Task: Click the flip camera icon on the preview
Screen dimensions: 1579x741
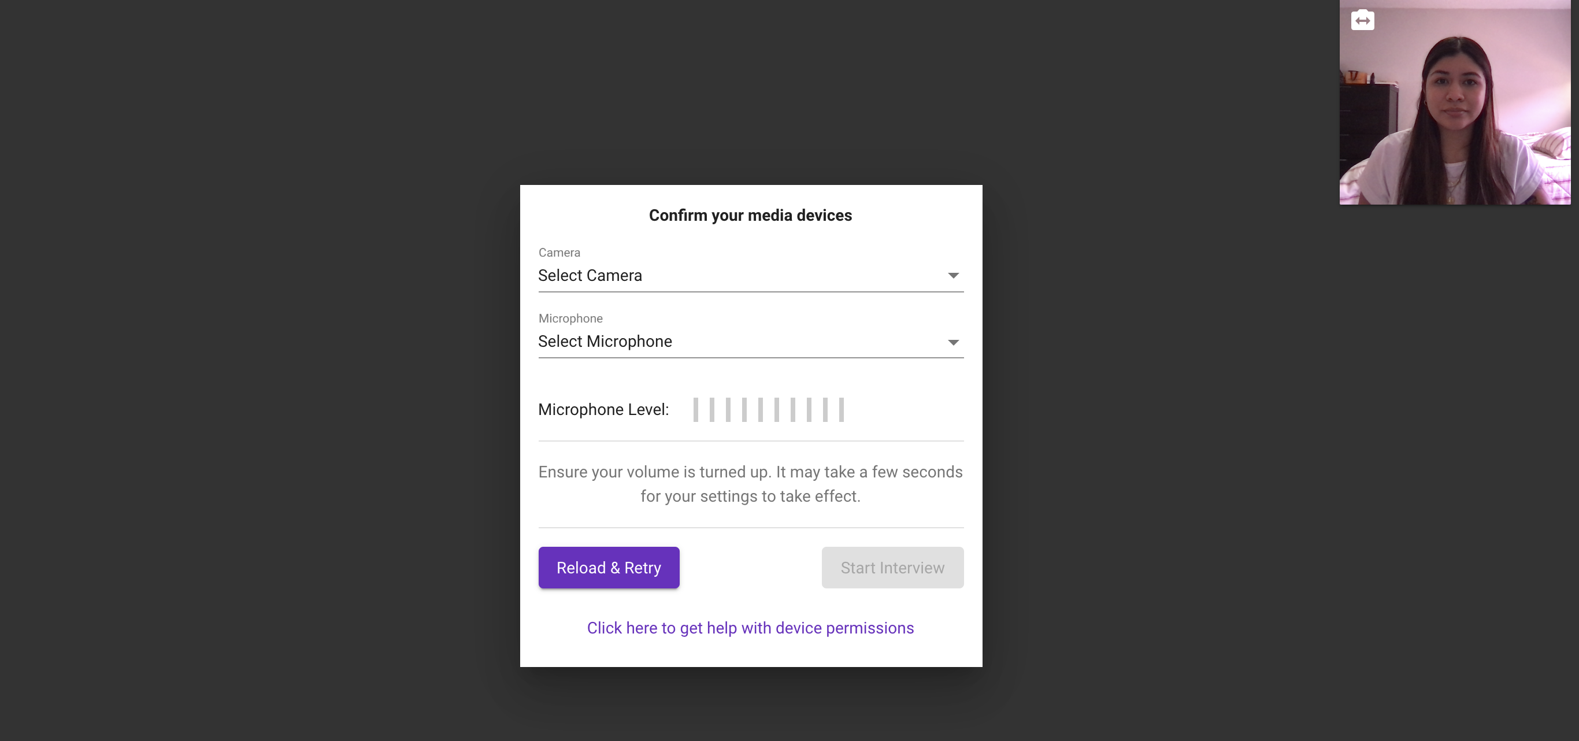Action: pos(1362,20)
